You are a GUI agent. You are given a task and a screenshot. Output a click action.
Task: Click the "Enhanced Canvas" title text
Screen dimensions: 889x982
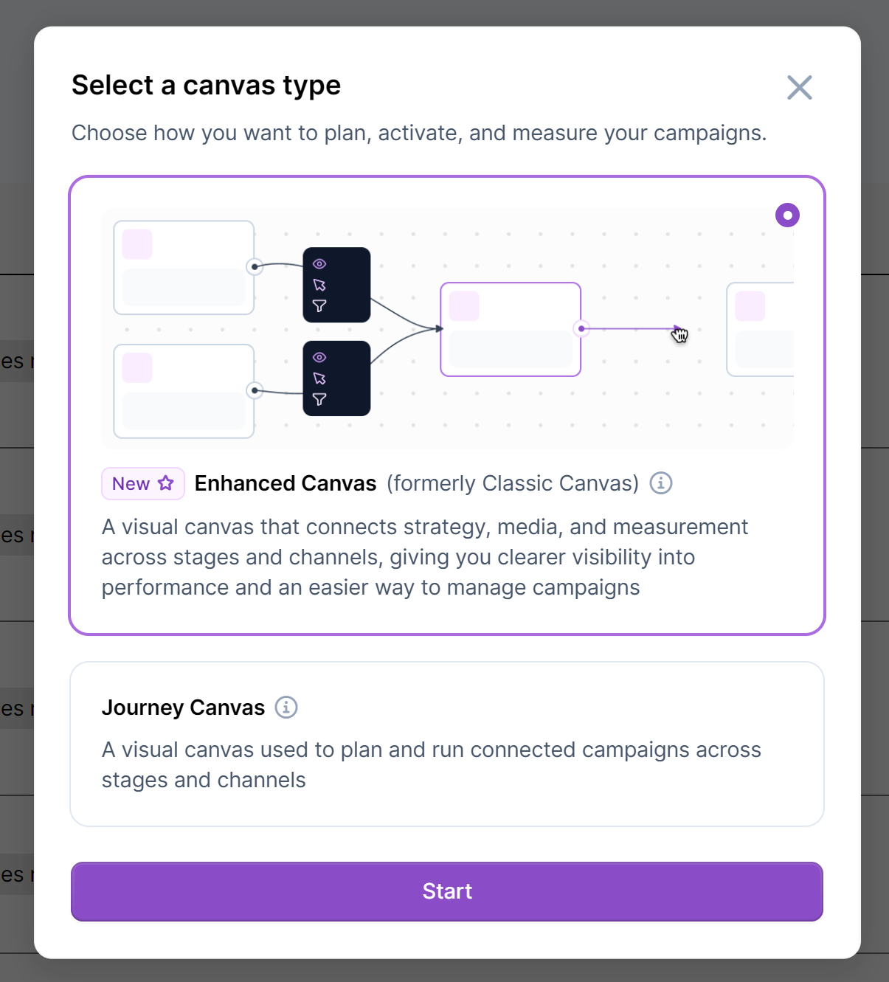pos(286,483)
